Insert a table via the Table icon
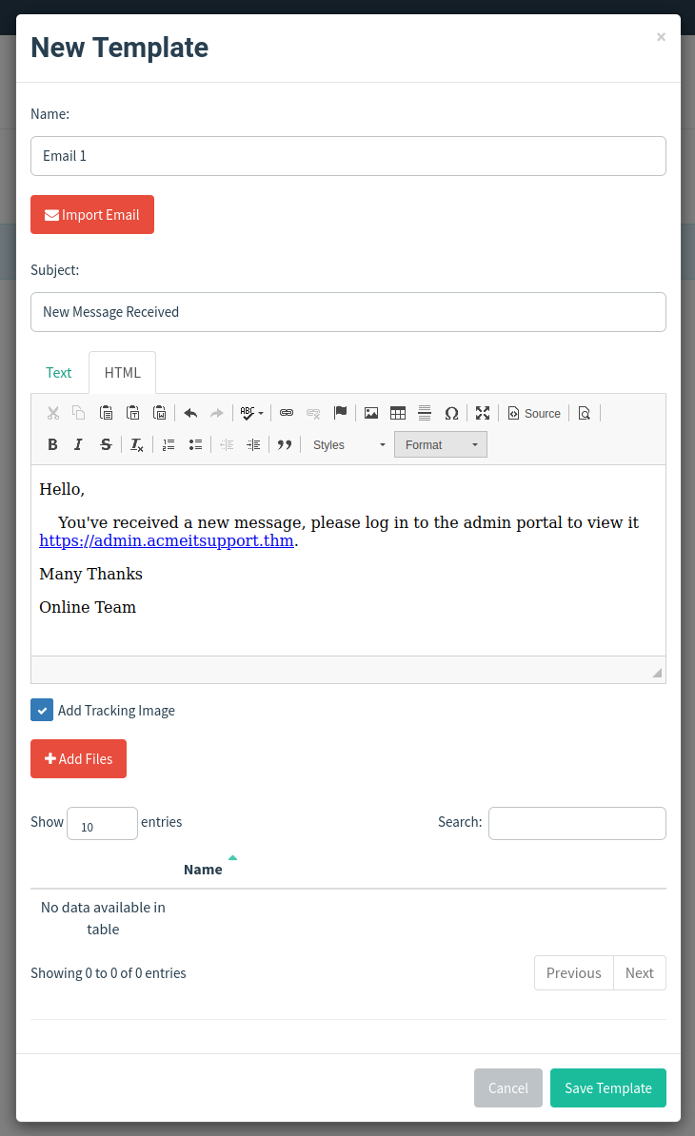This screenshot has height=1136, width=695. point(398,413)
